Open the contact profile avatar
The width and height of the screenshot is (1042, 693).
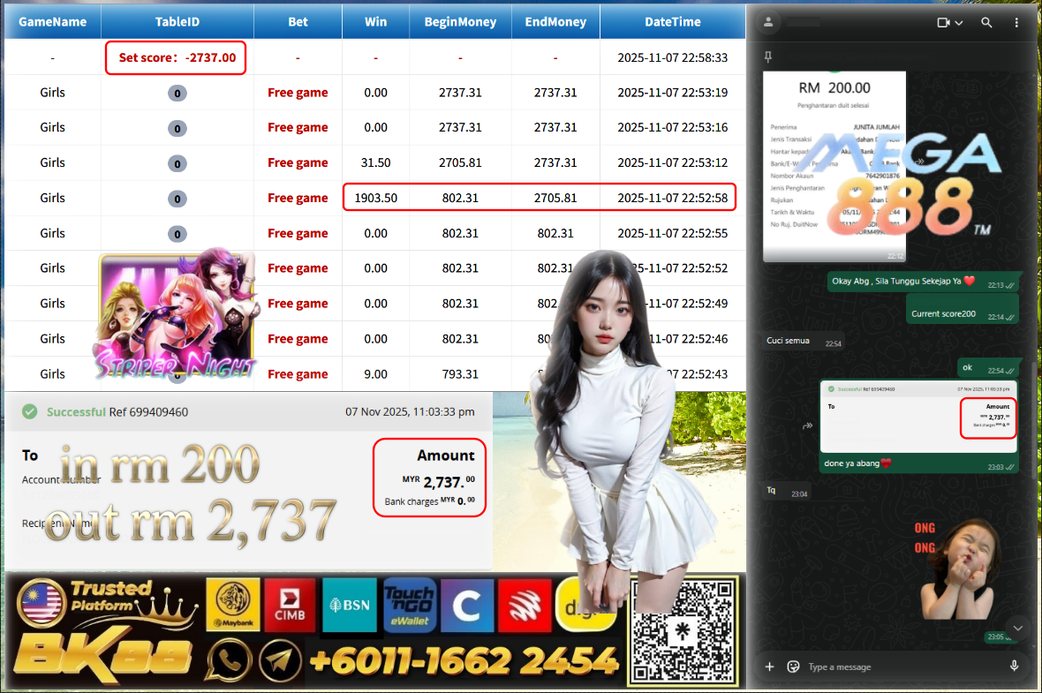(x=770, y=22)
